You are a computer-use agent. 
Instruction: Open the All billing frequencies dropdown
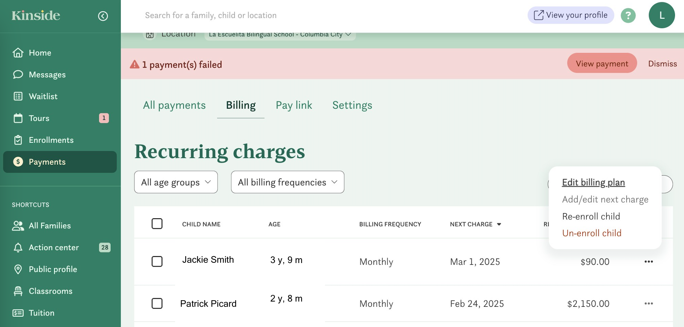pyautogui.click(x=287, y=182)
